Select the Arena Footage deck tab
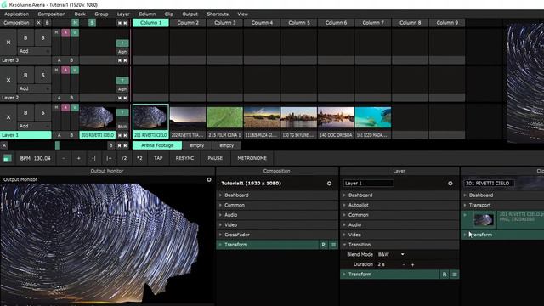544x306 pixels. [x=157, y=145]
